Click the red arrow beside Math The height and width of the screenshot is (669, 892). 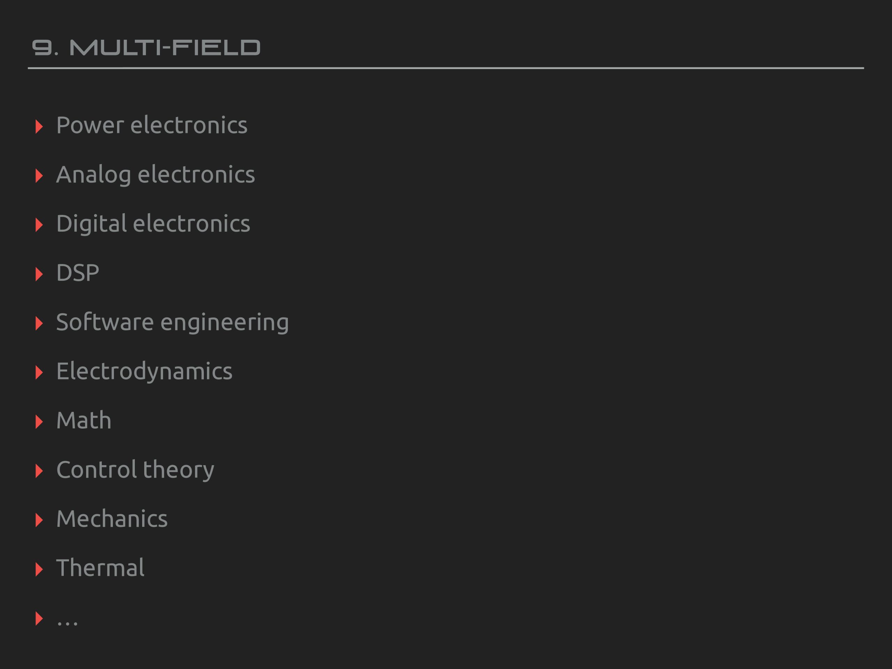pyautogui.click(x=39, y=422)
